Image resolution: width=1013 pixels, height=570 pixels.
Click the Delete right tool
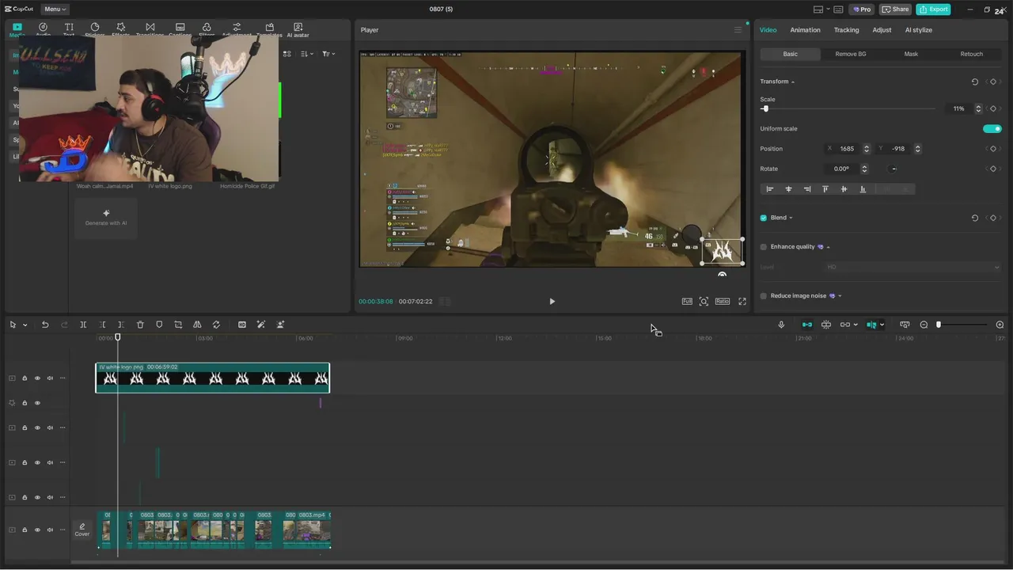click(x=121, y=325)
